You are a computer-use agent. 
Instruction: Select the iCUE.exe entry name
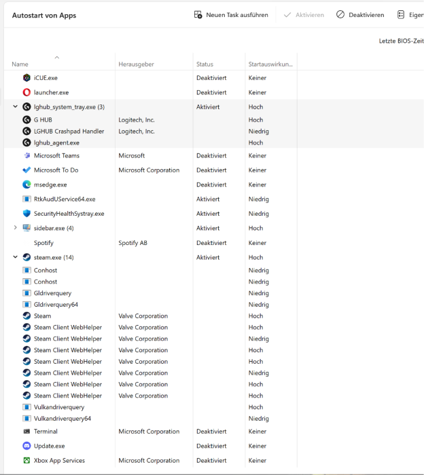coord(46,78)
